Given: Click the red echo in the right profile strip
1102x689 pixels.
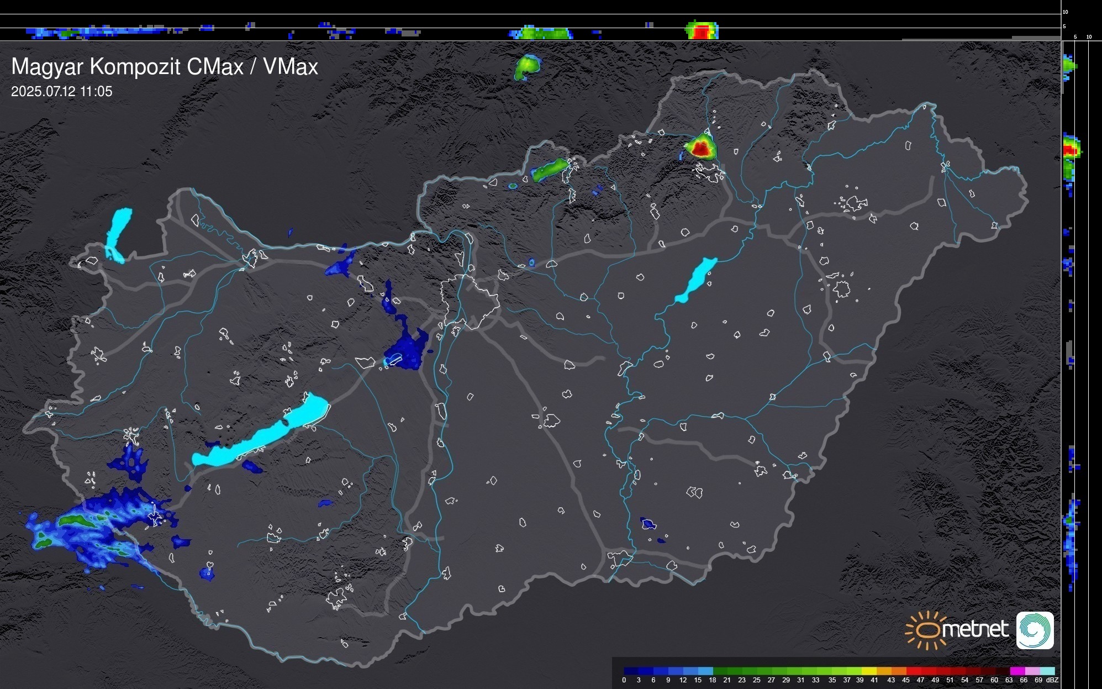Looking at the screenshot, I should point(1071,150).
